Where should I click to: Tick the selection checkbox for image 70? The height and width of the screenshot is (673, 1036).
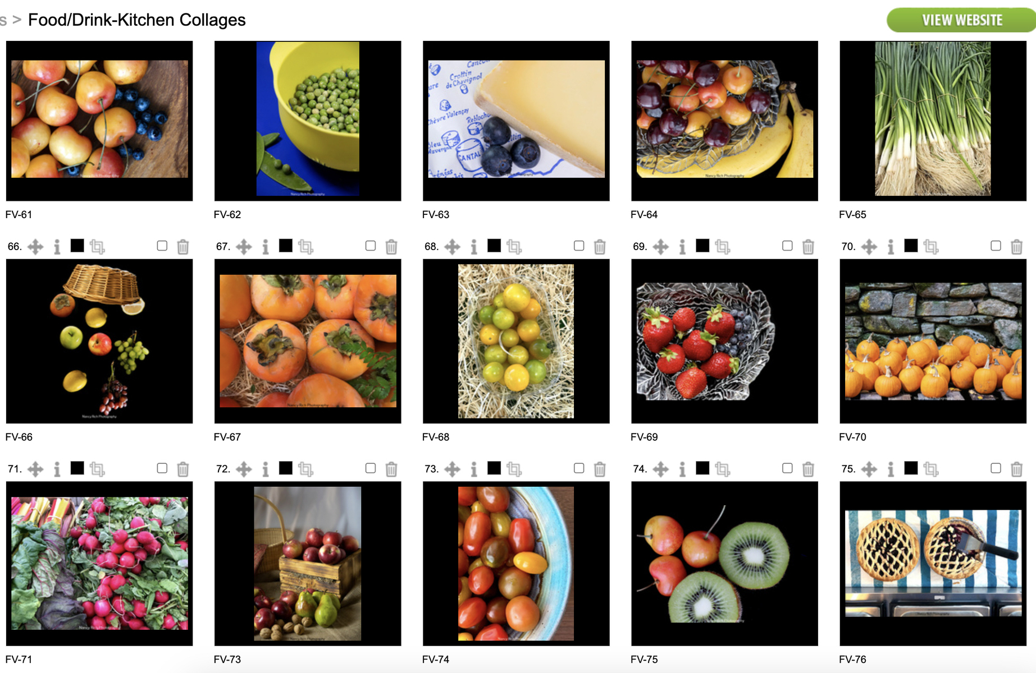[996, 246]
